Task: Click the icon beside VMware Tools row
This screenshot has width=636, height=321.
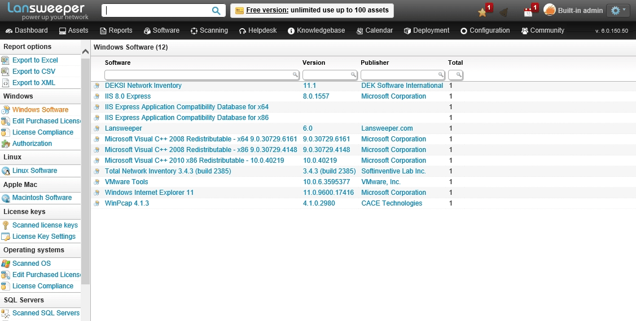Action: point(97,182)
